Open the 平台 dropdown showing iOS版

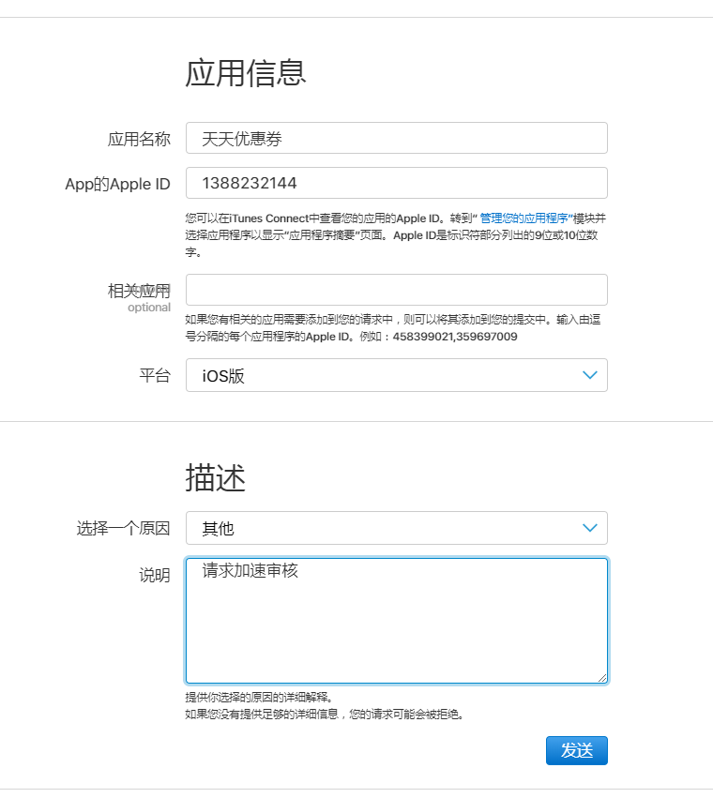click(x=396, y=375)
